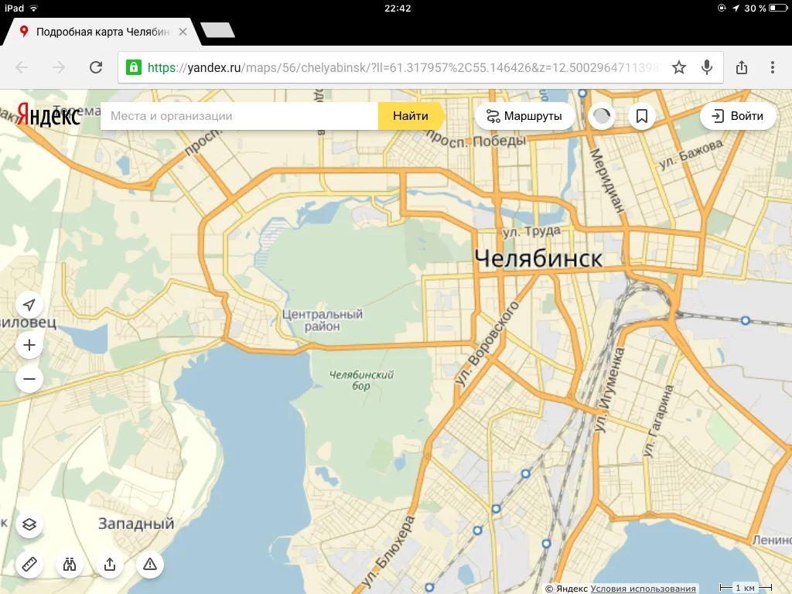This screenshot has height=594, width=792.
Task: Tap the my location arrow button
Action: tap(29, 305)
